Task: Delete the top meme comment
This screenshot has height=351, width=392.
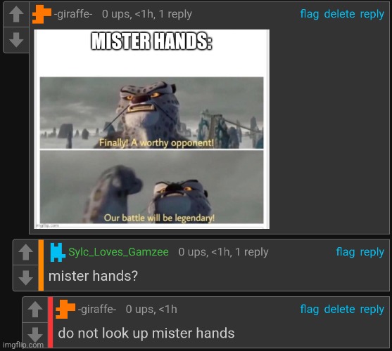Action: pos(339,14)
